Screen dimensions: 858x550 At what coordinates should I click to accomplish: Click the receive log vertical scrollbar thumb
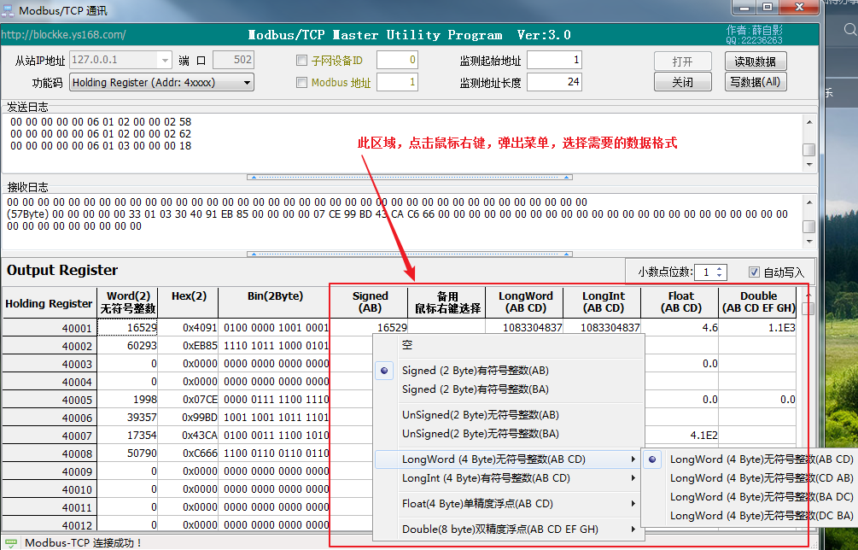[x=808, y=227]
